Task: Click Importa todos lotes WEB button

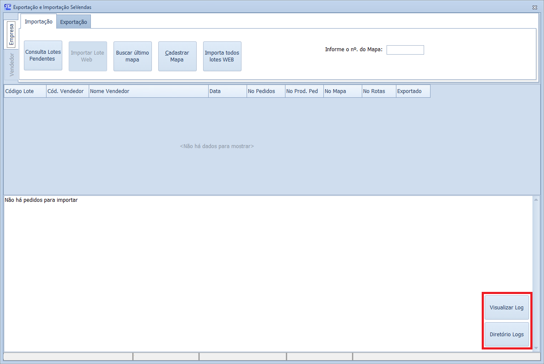Action: [x=222, y=56]
